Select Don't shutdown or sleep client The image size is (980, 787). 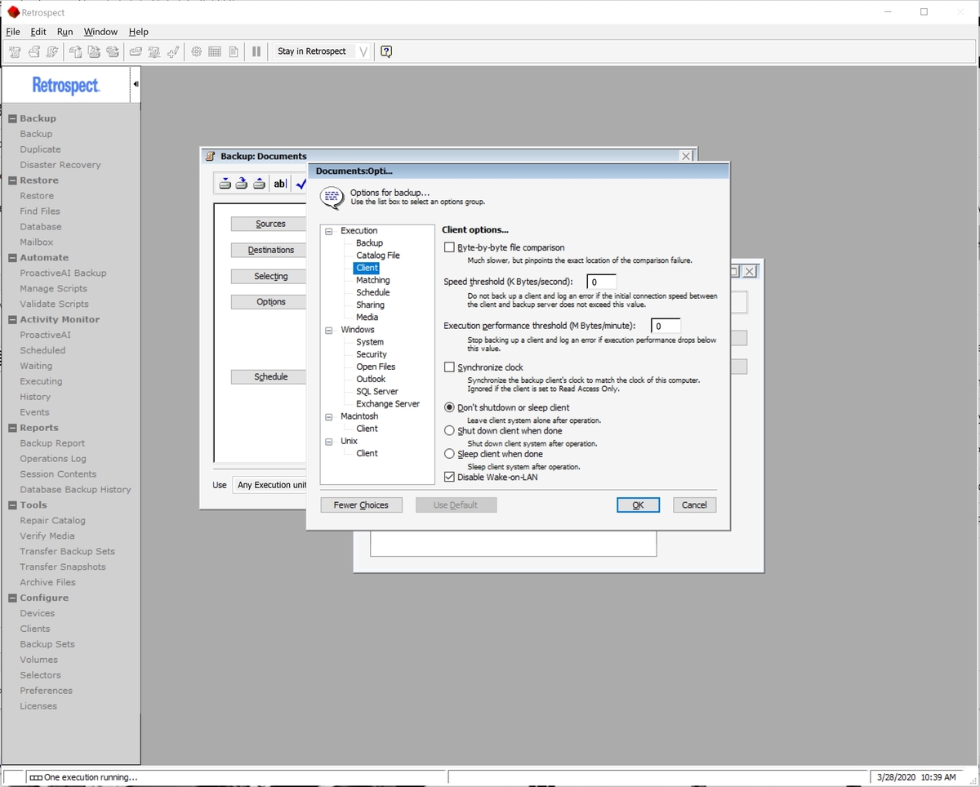tap(449, 407)
